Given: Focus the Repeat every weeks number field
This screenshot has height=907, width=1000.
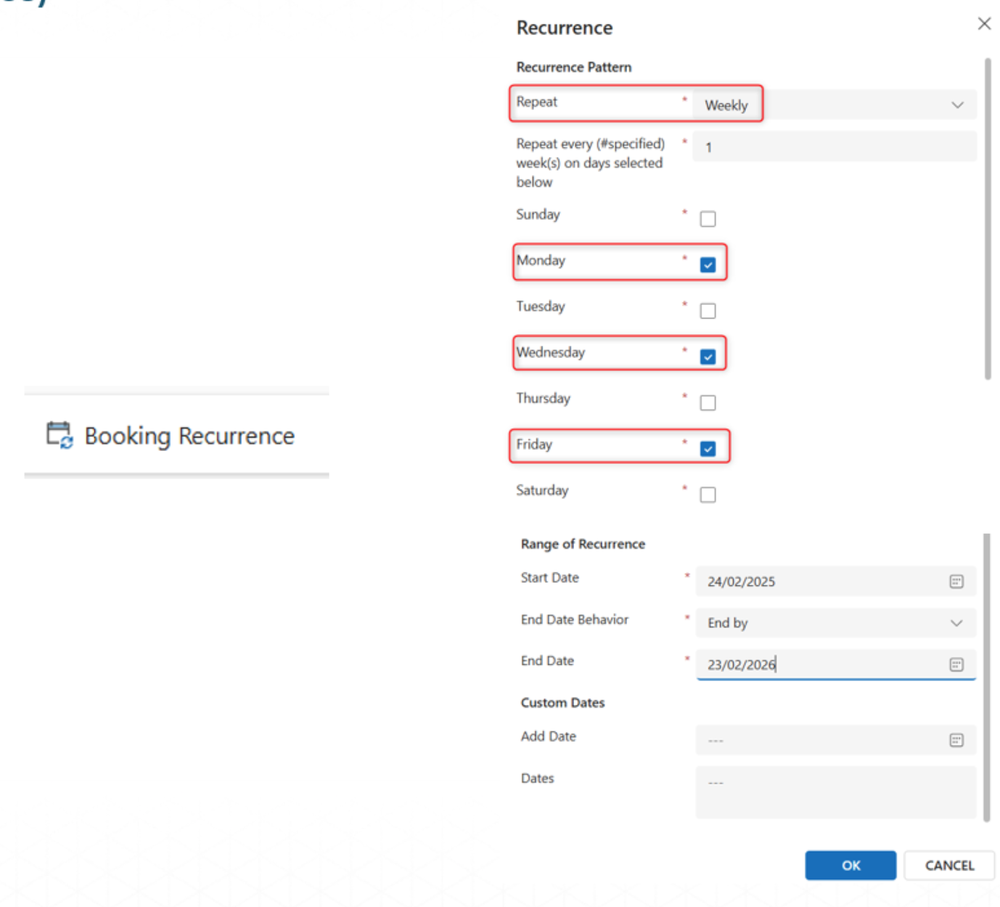Looking at the screenshot, I should (x=834, y=147).
